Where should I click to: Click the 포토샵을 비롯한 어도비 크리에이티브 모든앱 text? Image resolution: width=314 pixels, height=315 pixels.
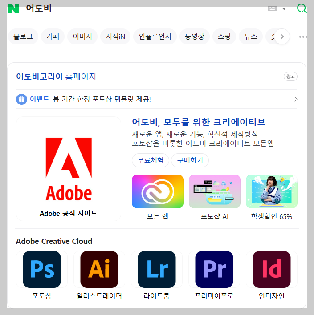tap(203, 144)
